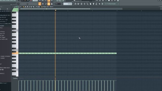The height and width of the screenshot is (91, 162).
Task: Minimize the piano roll window
Action: click(159, 7)
